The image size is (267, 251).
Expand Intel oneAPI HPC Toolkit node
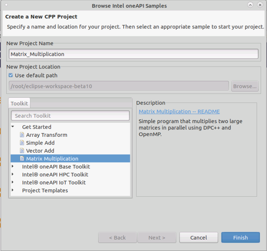click(13, 174)
